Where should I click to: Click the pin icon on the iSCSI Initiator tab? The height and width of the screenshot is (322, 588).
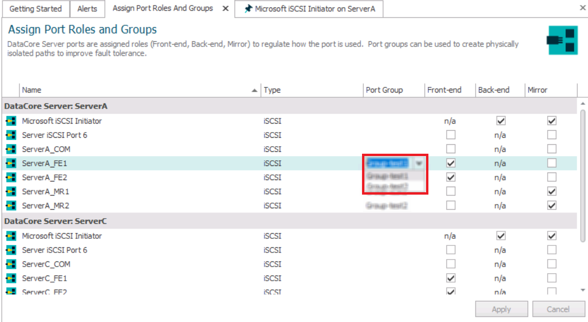point(249,9)
